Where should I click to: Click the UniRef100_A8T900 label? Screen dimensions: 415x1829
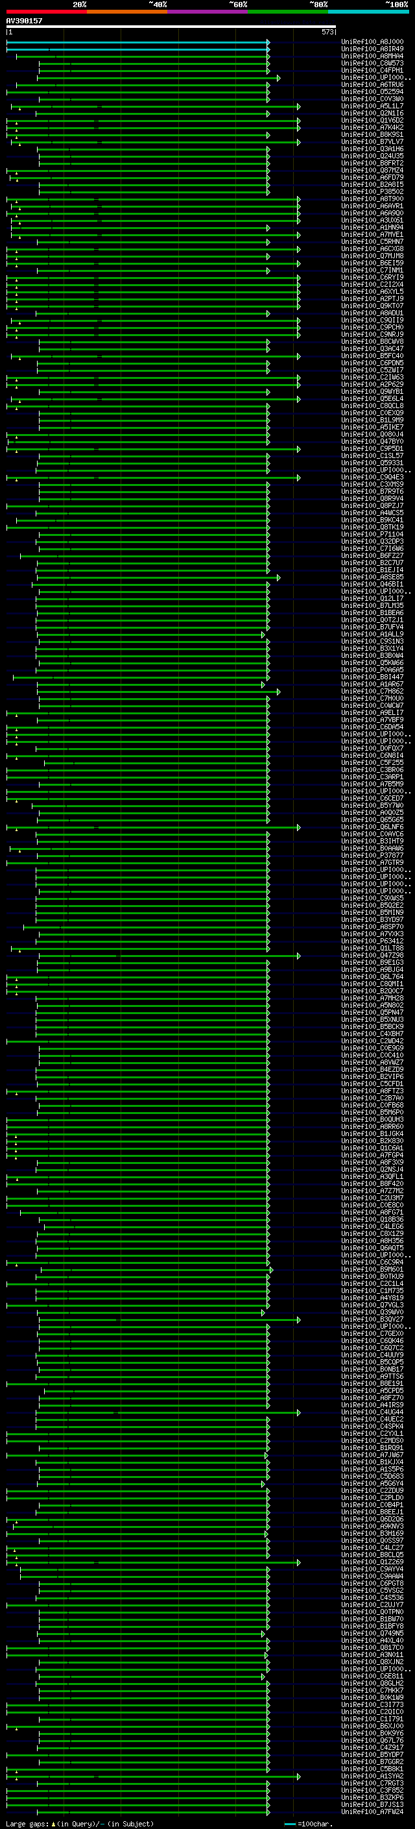coord(372,199)
